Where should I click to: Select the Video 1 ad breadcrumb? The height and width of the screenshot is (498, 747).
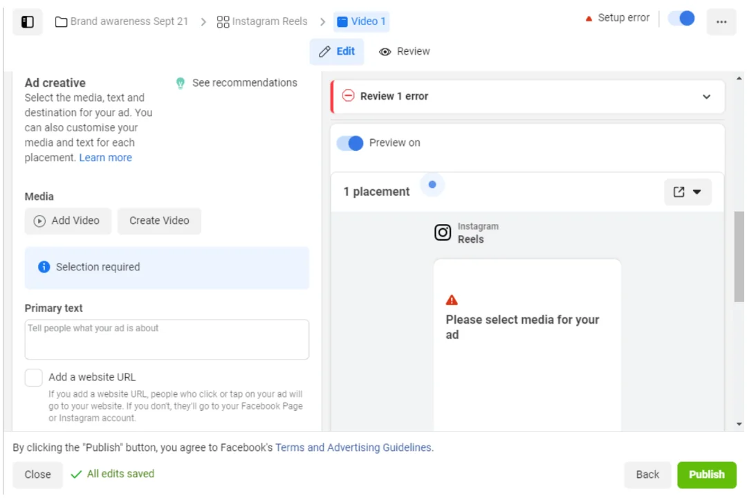coord(361,21)
